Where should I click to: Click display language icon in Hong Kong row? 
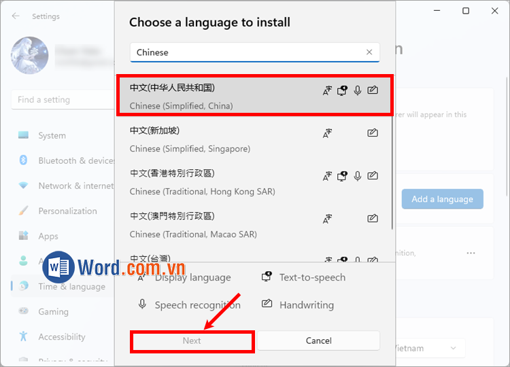[327, 176]
